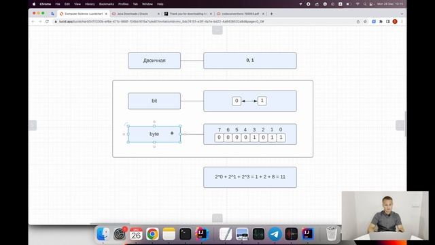Screen dimensions: 435x245
Task: Bookmark this page with the star icon
Action: click(366, 21)
